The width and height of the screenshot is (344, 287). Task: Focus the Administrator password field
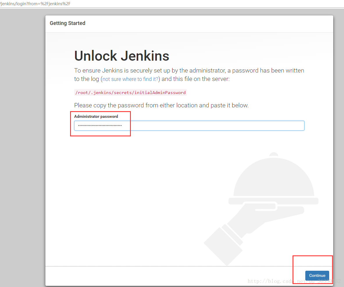click(189, 126)
